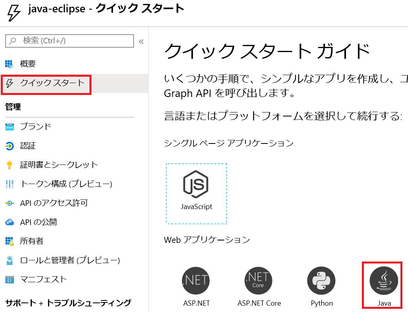Click the blue grid icon next to 概要

pos(9,64)
